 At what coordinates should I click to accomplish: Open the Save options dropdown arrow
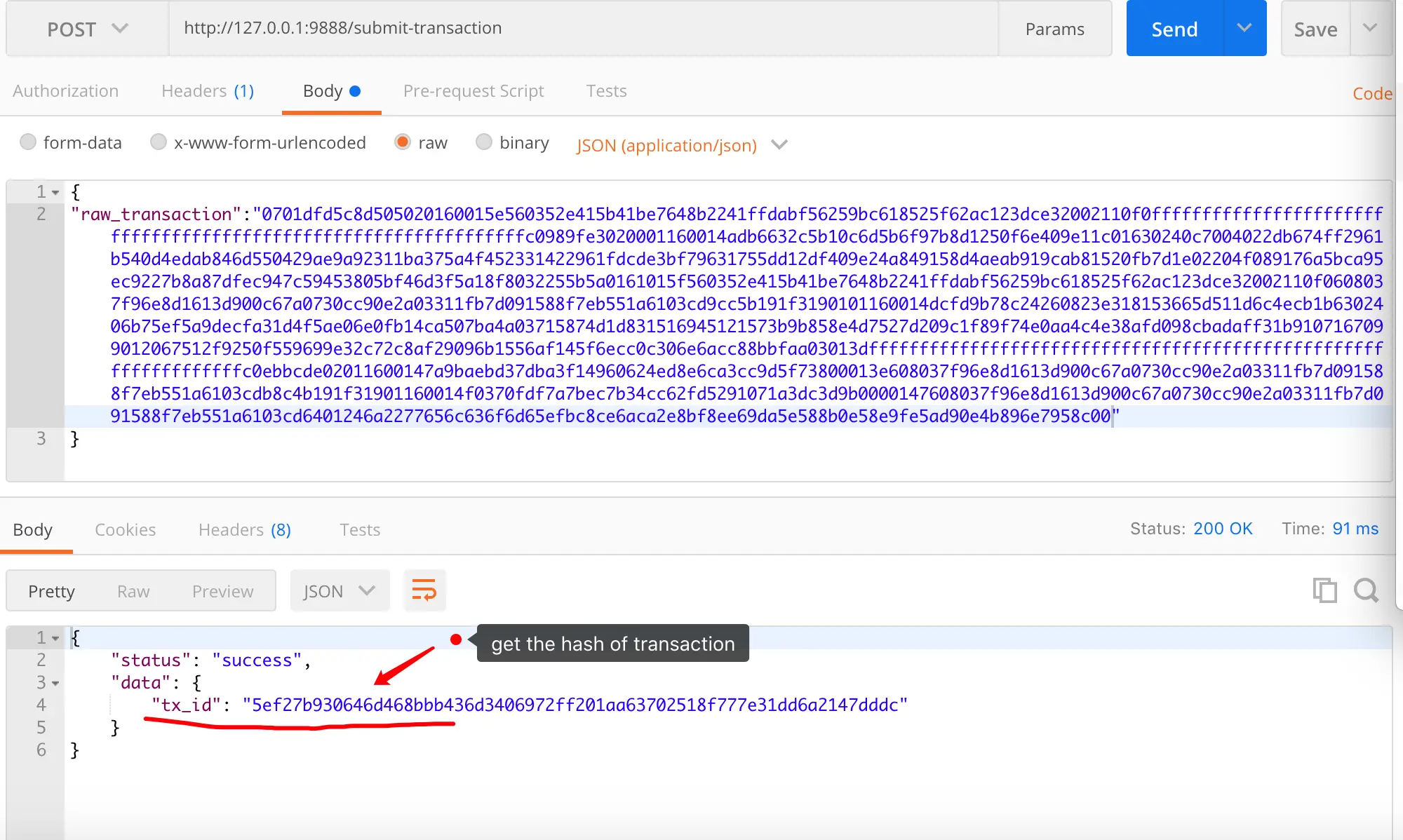(1370, 28)
